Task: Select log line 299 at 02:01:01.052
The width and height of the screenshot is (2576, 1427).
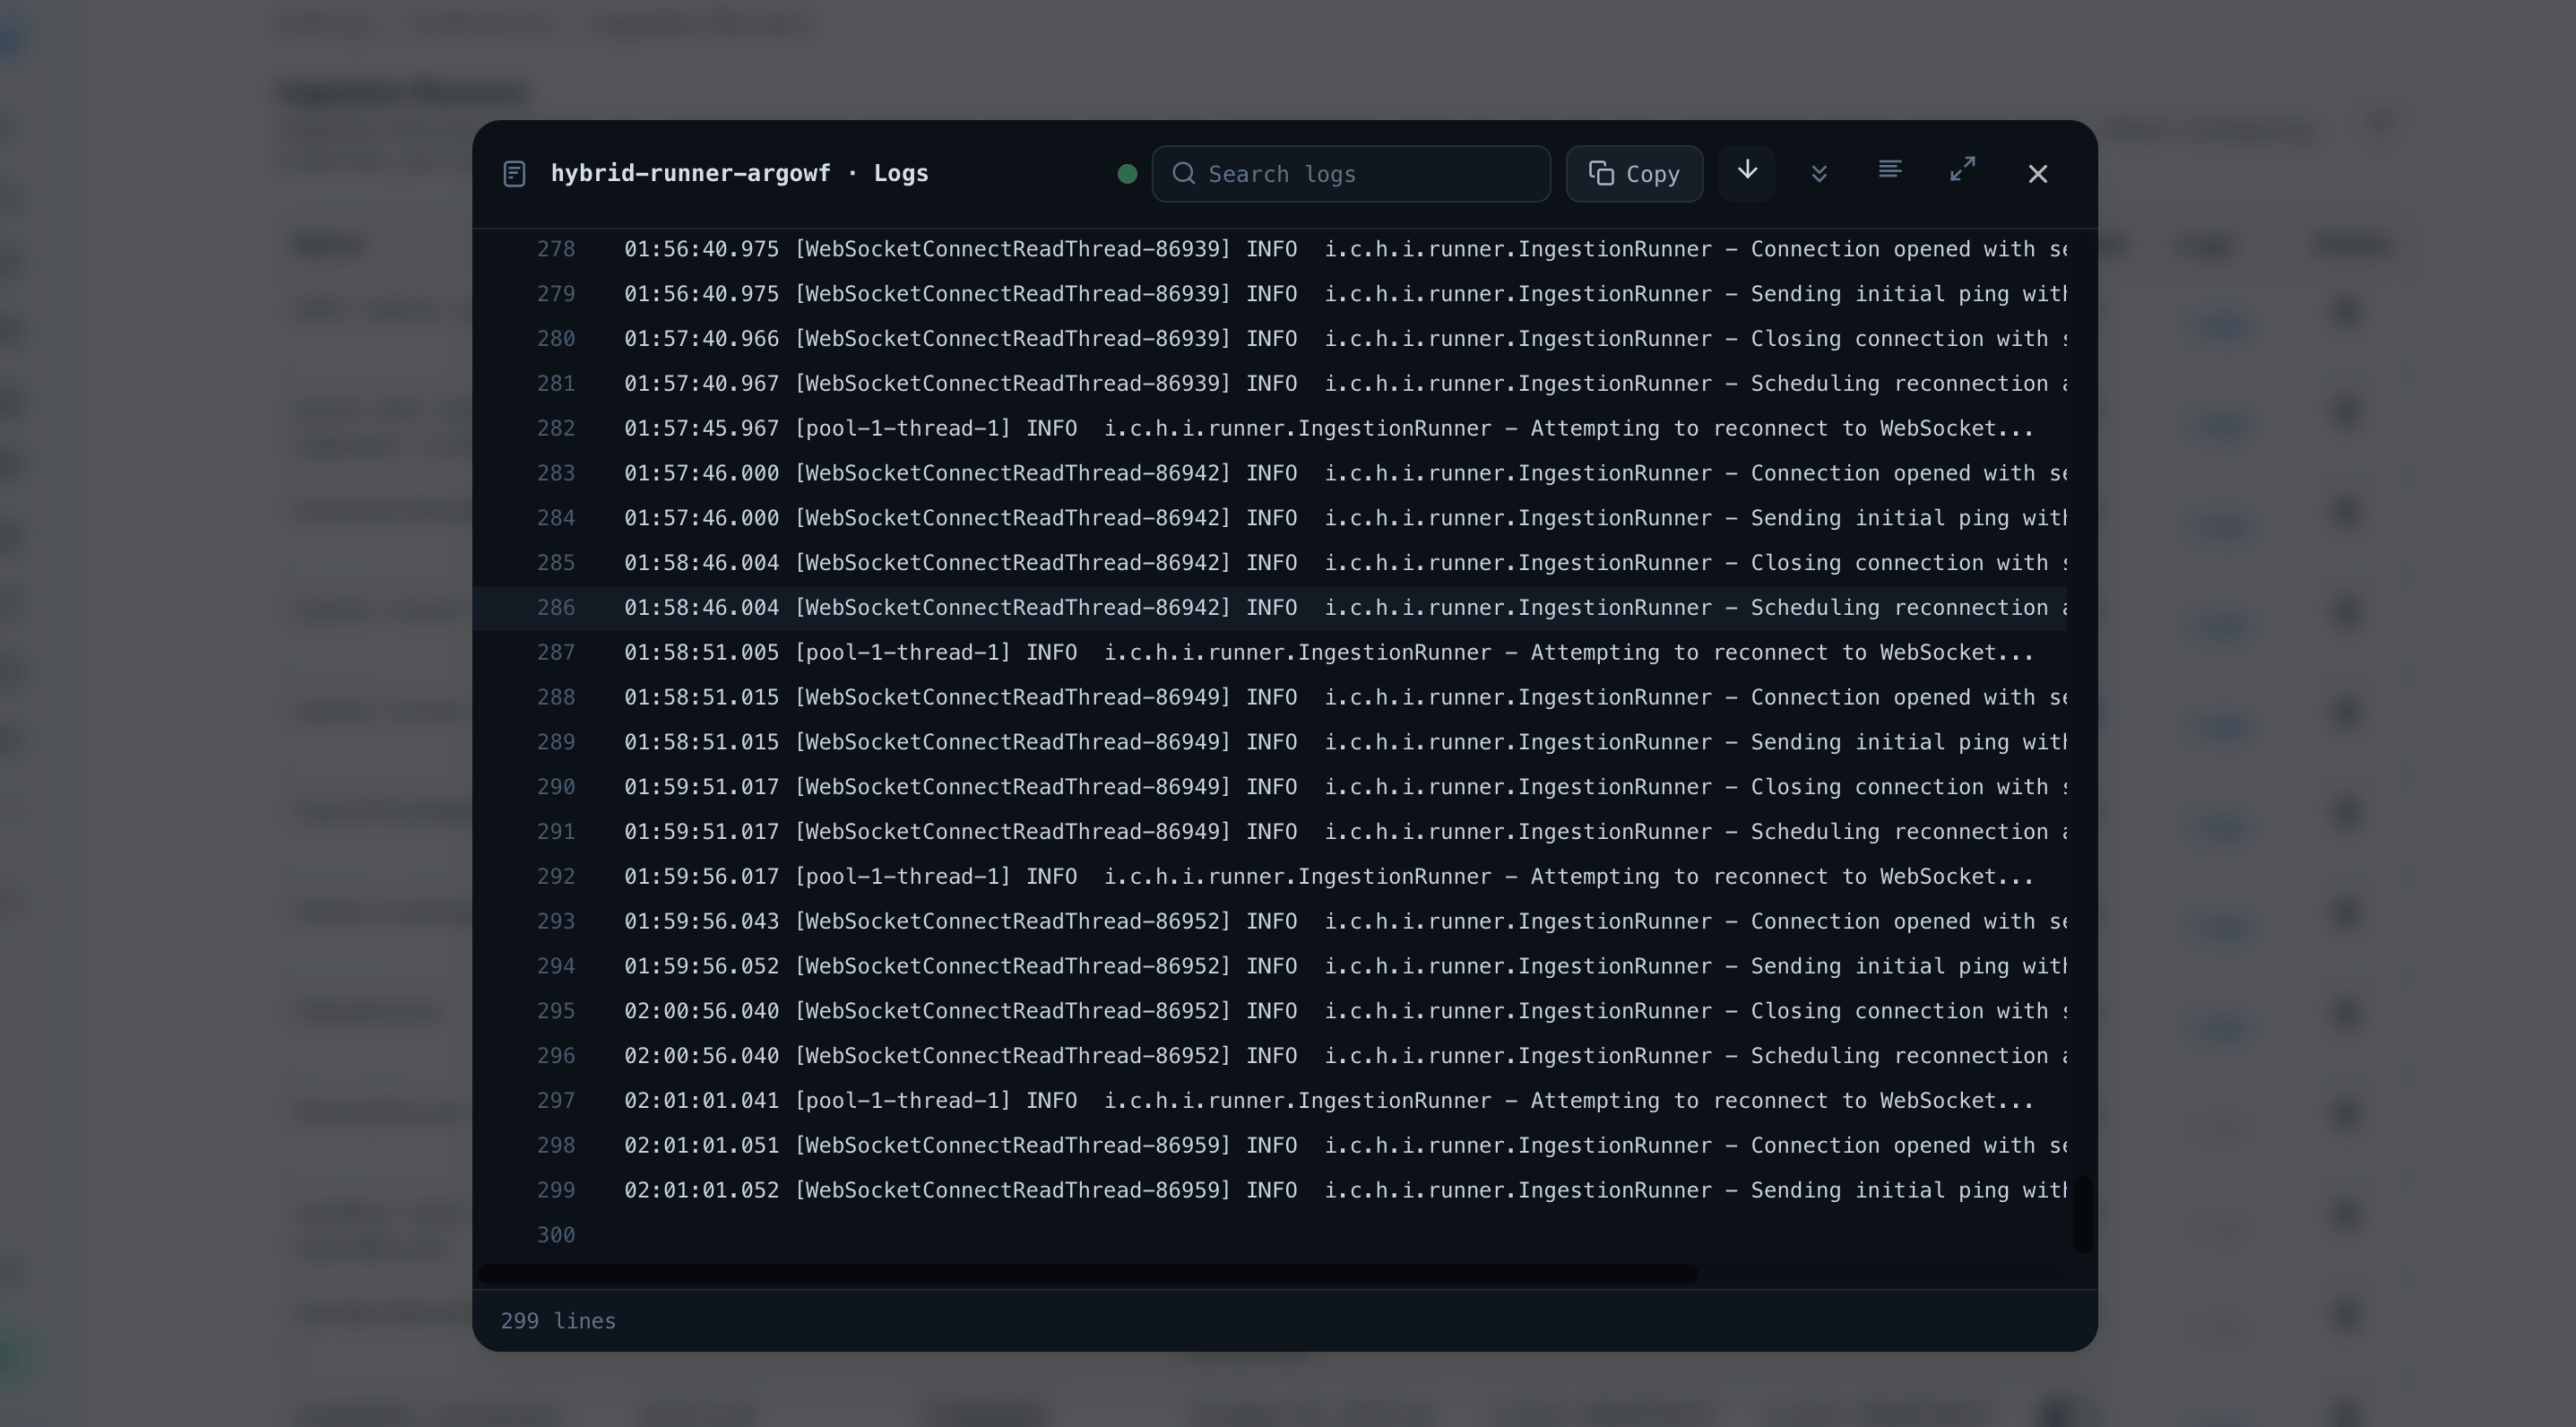Action: 1270,1190
